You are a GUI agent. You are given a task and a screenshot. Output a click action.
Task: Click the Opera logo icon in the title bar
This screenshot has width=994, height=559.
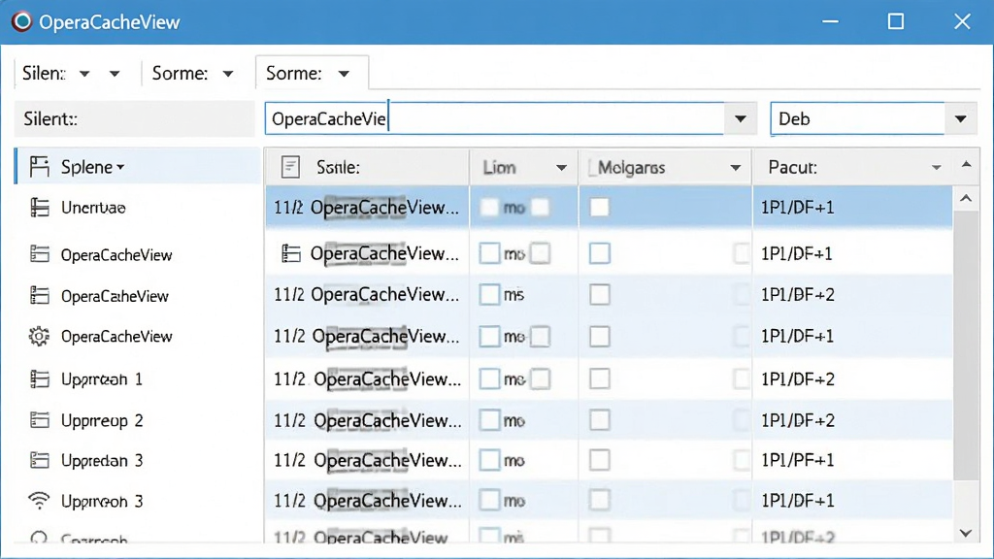[x=21, y=21]
